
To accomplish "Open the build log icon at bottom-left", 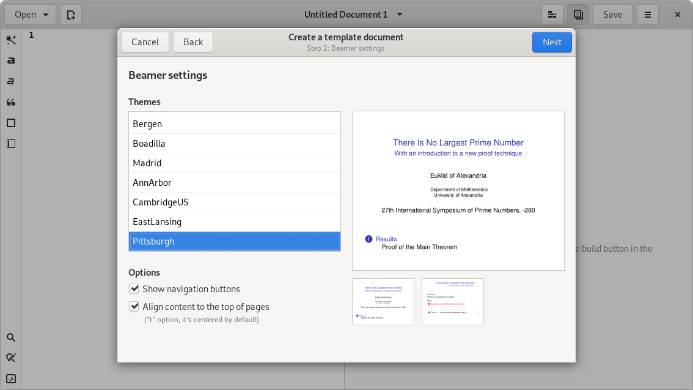I will (x=10, y=378).
